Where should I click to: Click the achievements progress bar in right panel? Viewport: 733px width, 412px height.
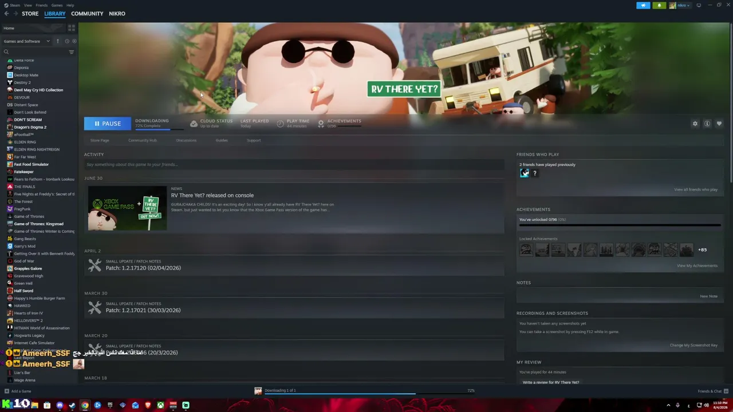[x=620, y=225]
